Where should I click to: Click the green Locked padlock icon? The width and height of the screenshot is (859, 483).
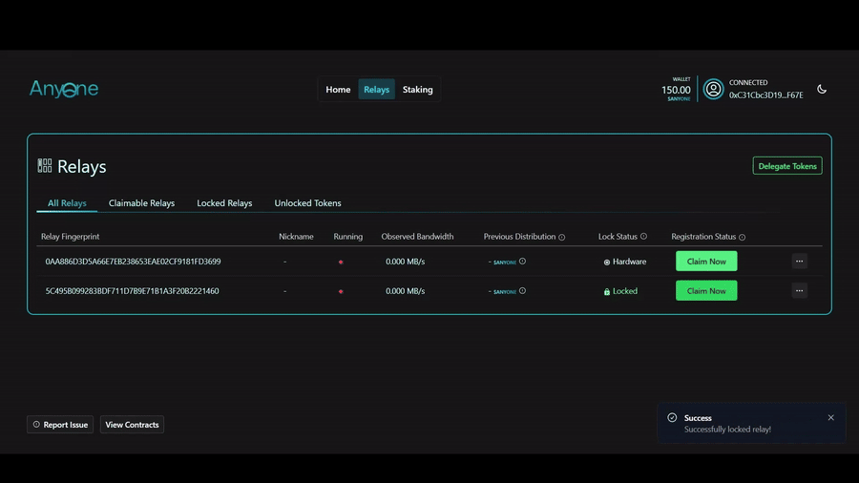pos(607,292)
